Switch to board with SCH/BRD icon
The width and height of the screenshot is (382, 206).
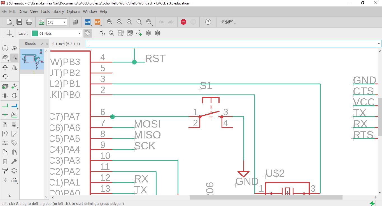coord(41,22)
